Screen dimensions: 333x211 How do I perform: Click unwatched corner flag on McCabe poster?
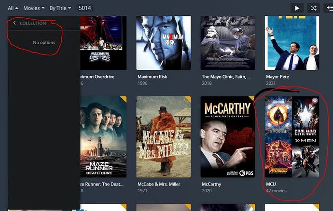click(188, 98)
